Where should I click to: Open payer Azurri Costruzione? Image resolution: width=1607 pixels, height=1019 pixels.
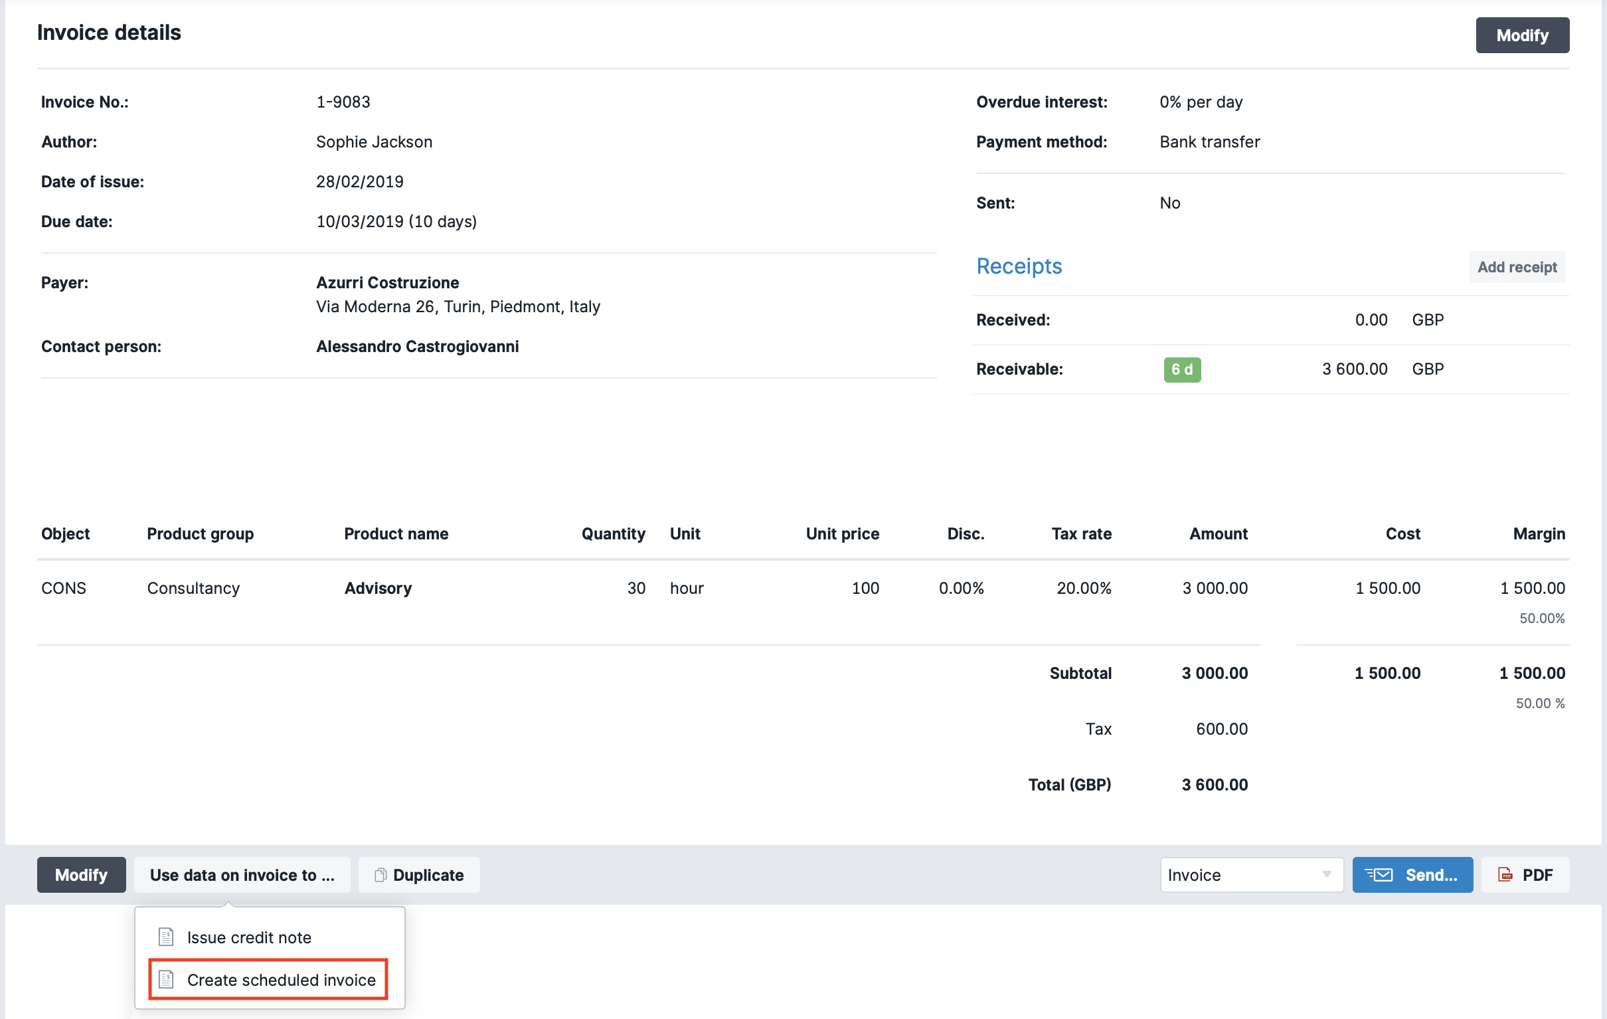388,282
